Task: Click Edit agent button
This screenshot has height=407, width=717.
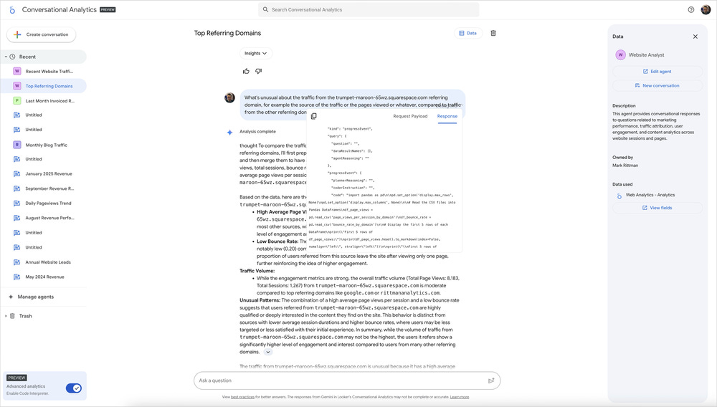Action: click(657, 71)
